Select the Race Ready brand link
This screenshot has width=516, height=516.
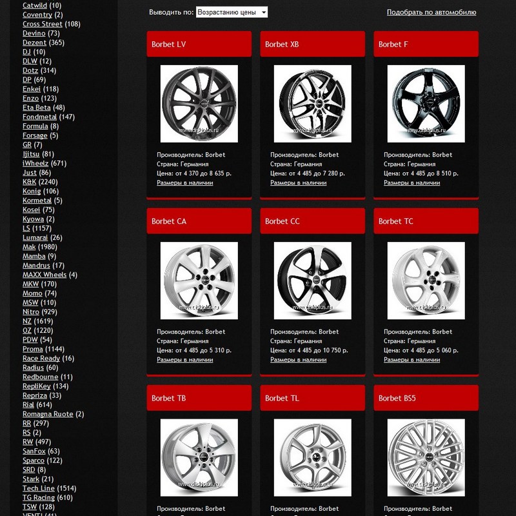[x=41, y=358]
